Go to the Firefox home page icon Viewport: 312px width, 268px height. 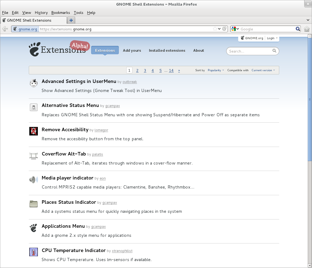307,29
